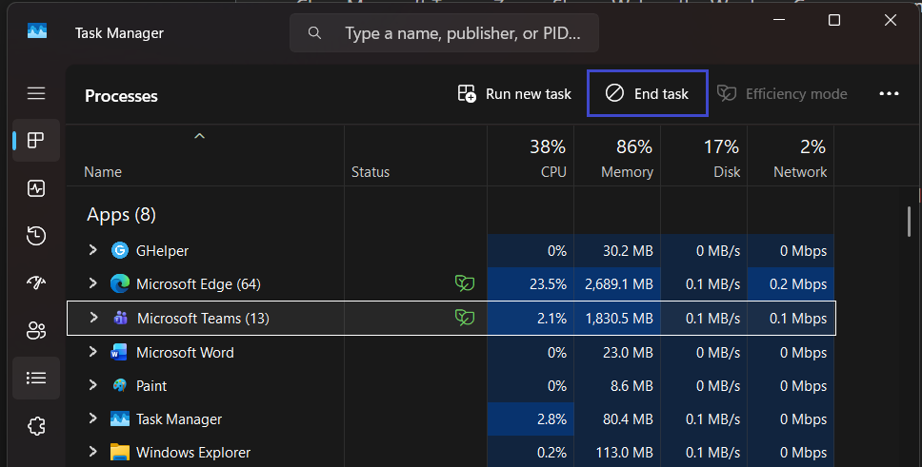Select the Microsoft Teams (13) row name
This screenshot has width=922, height=467.
point(203,319)
